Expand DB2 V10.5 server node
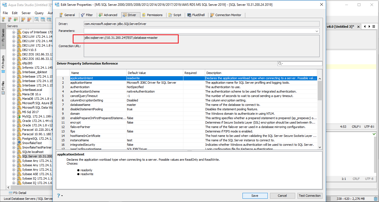This screenshot has height=202, width=379. pos(14,50)
